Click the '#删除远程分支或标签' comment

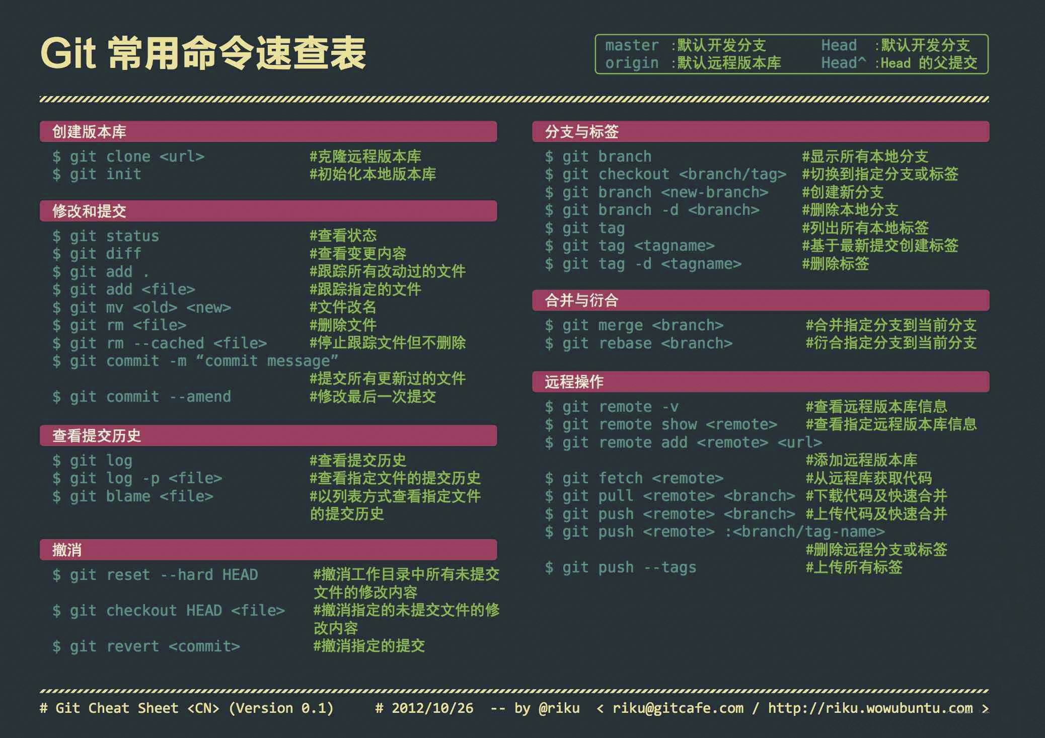point(876,549)
